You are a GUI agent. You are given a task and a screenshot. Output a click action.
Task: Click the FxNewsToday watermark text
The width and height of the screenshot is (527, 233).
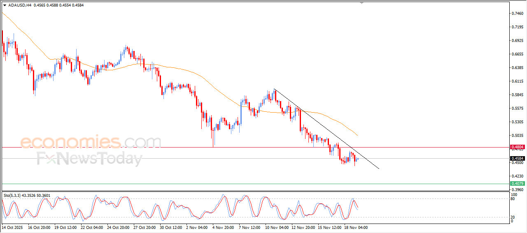[x=89, y=159]
